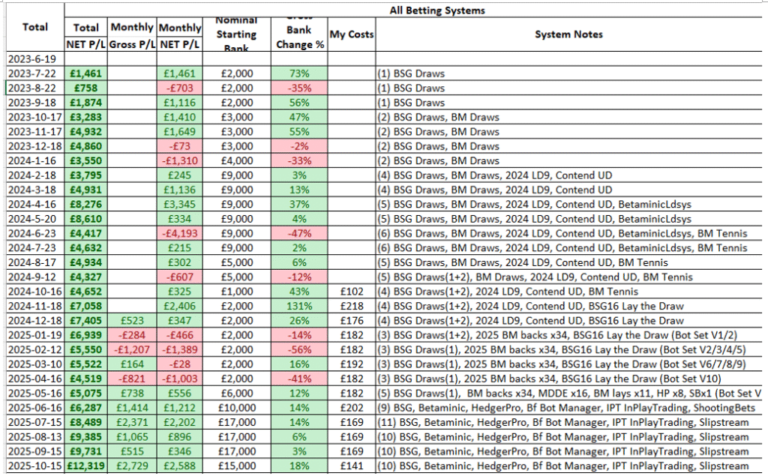This screenshot has height=476, width=768.
Task: Click the -56% bank change cell
Action: pos(299,350)
